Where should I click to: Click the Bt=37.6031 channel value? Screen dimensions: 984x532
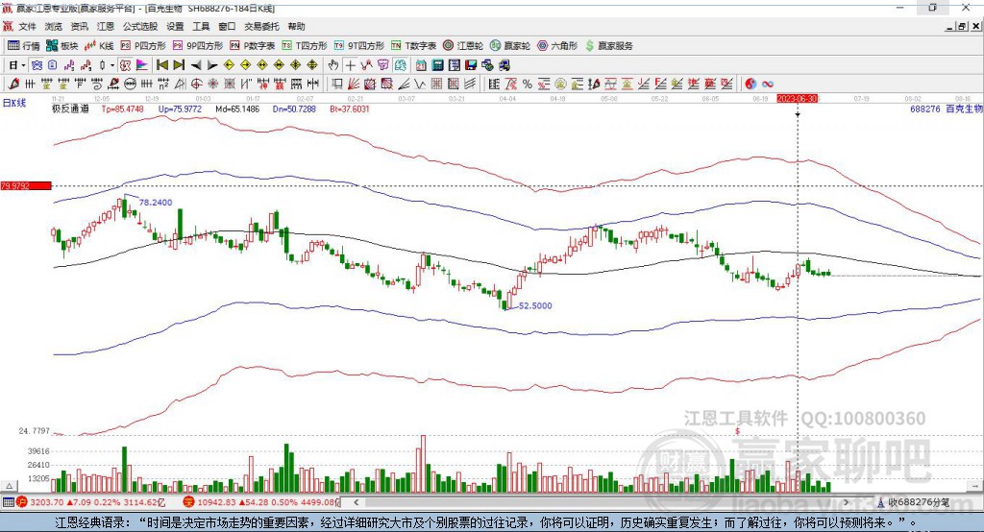click(x=350, y=109)
